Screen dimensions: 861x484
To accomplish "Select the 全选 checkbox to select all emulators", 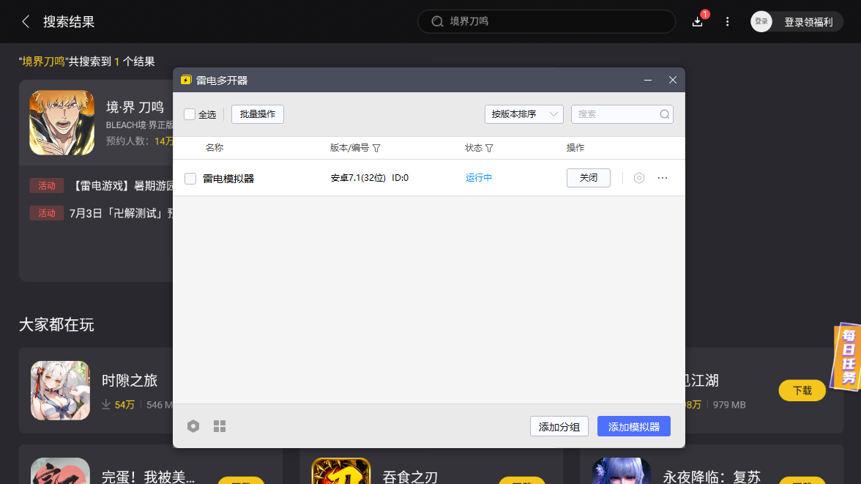I will pyautogui.click(x=190, y=114).
